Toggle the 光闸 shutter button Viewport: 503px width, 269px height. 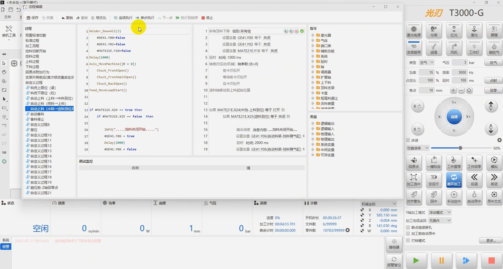434,30
